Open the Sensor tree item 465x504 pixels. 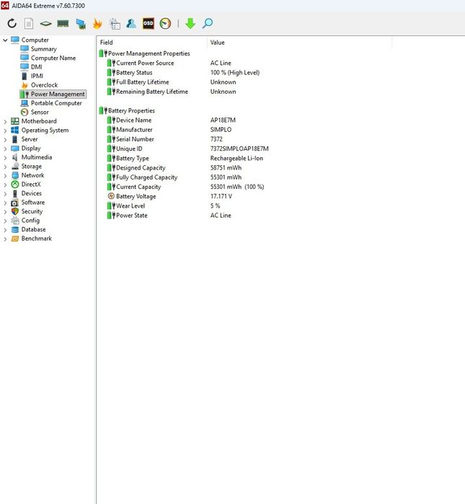coord(40,112)
